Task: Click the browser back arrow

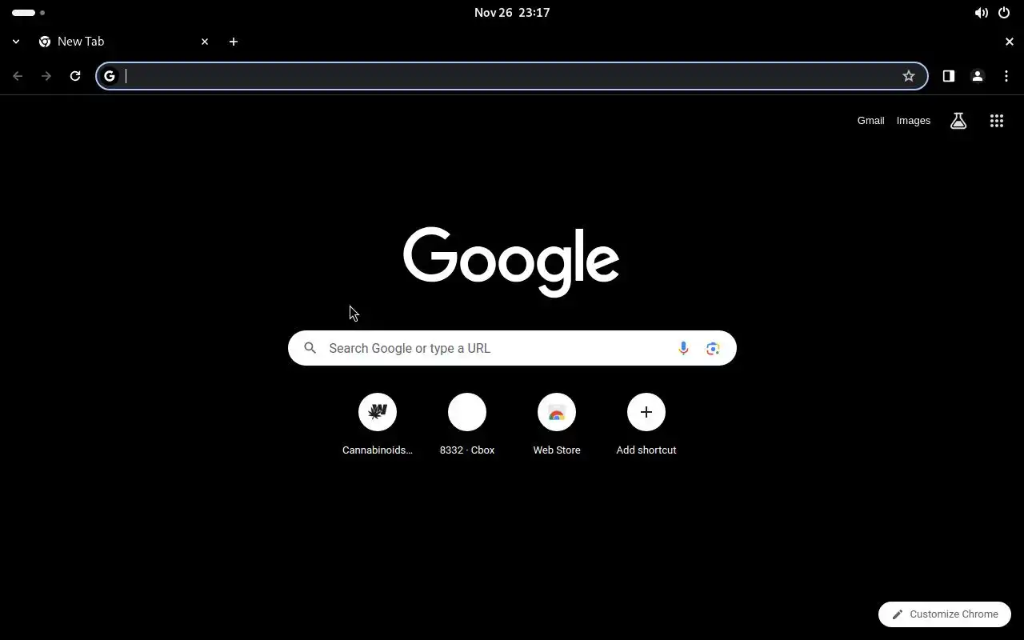Action: (18, 76)
